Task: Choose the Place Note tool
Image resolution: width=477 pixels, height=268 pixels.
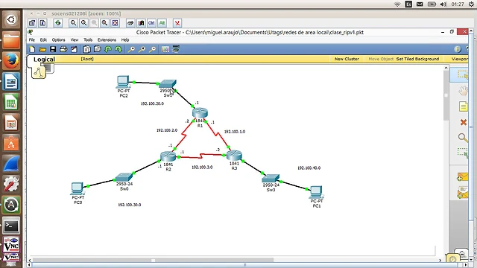Action: click(x=463, y=106)
